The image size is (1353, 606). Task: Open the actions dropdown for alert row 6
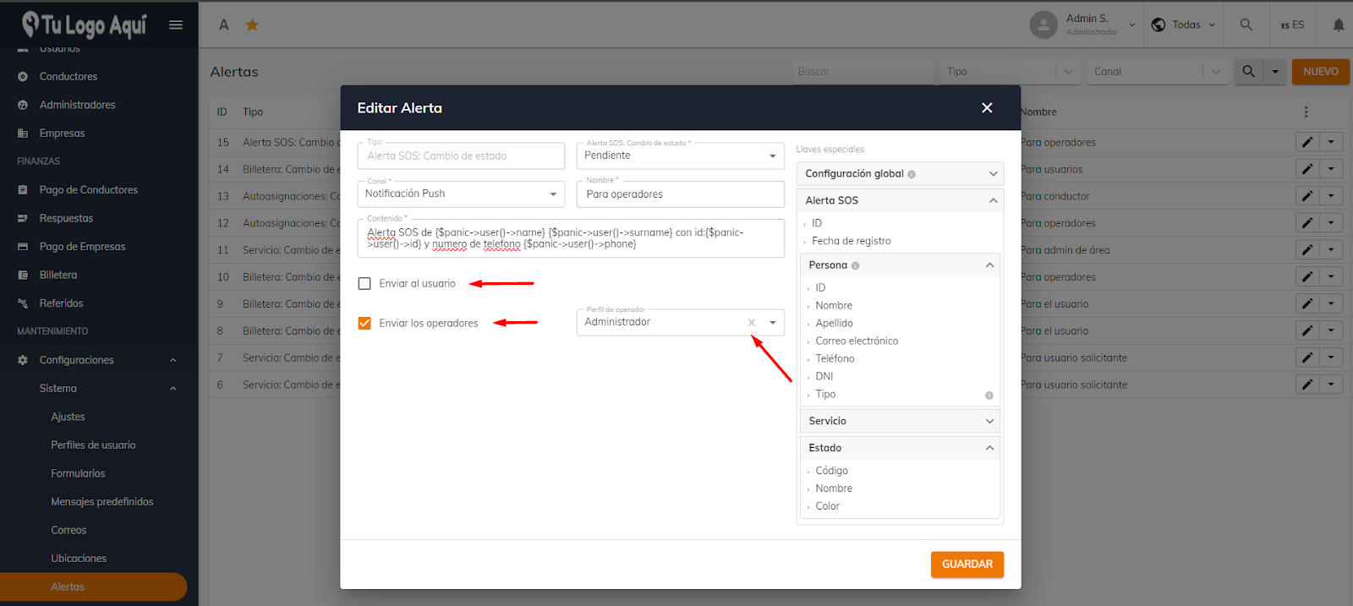(1331, 385)
